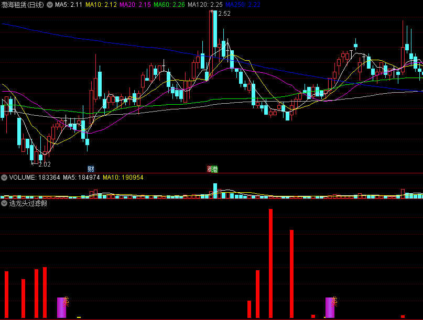Click the red 渤 event marker
Viewport: 423px width, 320px height.
point(209,169)
